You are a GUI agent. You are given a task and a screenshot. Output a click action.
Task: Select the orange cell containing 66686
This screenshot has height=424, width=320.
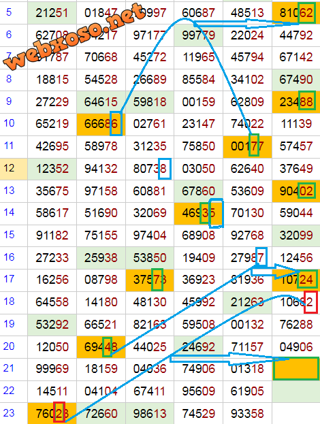pos(101,125)
